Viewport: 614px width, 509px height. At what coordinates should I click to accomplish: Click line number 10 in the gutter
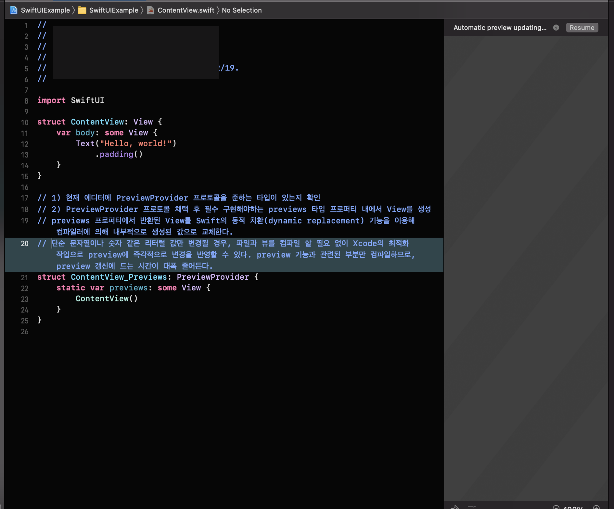(x=25, y=122)
